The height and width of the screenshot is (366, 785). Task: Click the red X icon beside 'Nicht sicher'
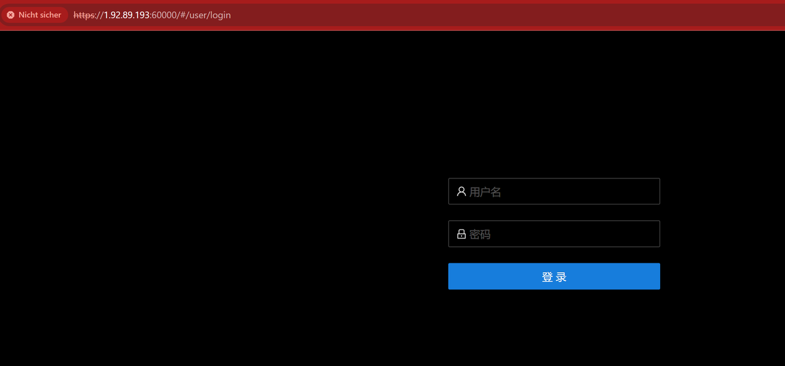point(10,15)
